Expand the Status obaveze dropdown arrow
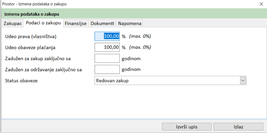The image size is (267, 133). 243,81
